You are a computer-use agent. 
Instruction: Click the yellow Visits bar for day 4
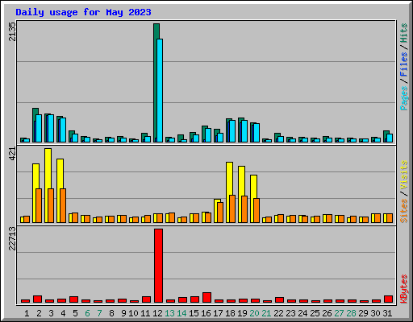tap(59, 191)
